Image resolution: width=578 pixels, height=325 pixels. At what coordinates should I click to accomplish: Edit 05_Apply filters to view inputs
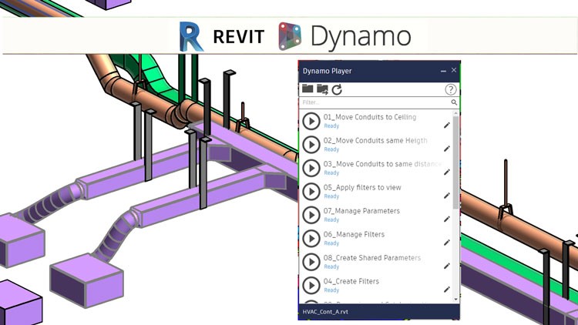[447, 196]
